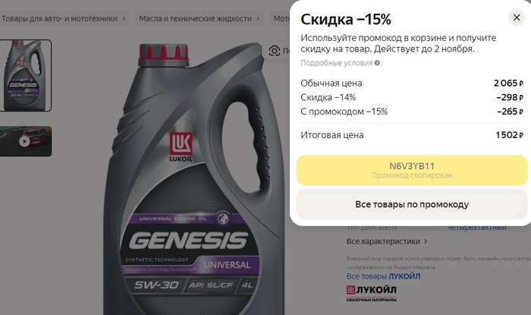
Task: Click chevron after Товары для авто- и мототехники
Action: point(124,19)
